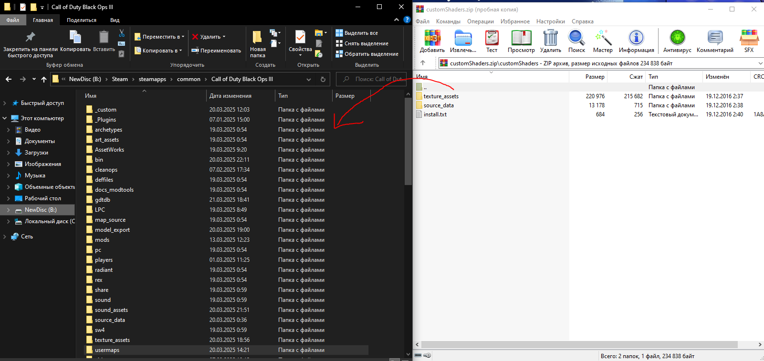Click the Переименовать button
764x361 pixels.
[216, 51]
